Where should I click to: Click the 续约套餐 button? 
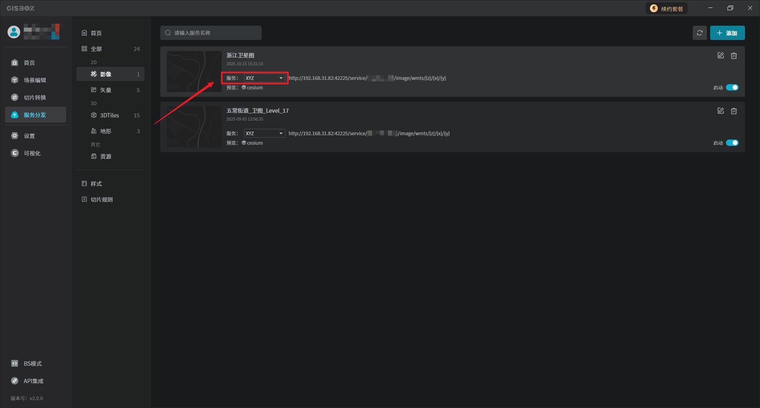coord(667,9)
